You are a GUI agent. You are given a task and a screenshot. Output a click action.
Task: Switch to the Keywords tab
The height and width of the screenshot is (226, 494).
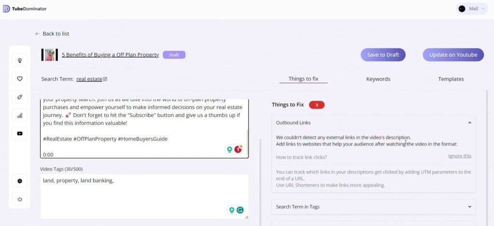tap(378, 79)
